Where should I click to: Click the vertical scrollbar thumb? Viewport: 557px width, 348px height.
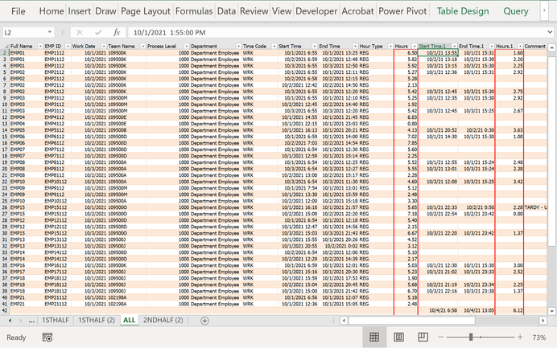551,151
